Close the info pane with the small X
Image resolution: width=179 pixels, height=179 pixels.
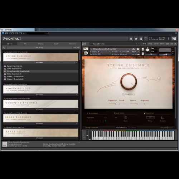point(79,142)
